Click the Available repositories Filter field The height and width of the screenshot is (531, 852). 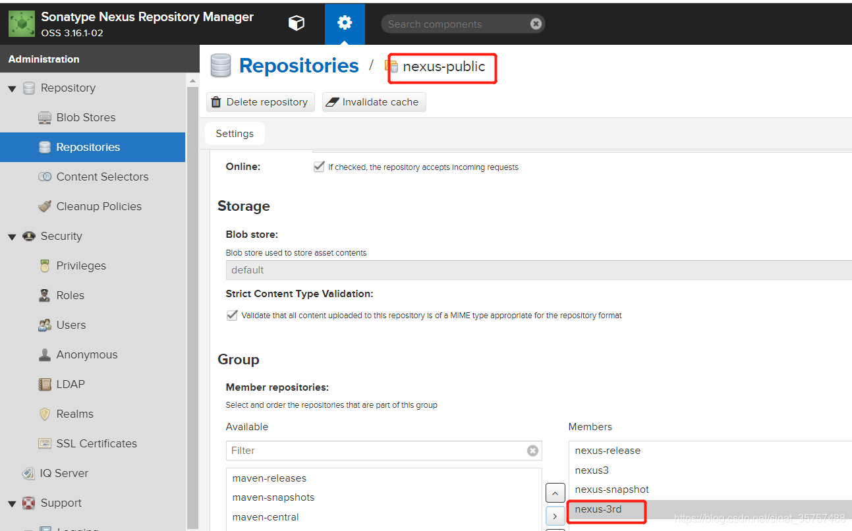383,451
